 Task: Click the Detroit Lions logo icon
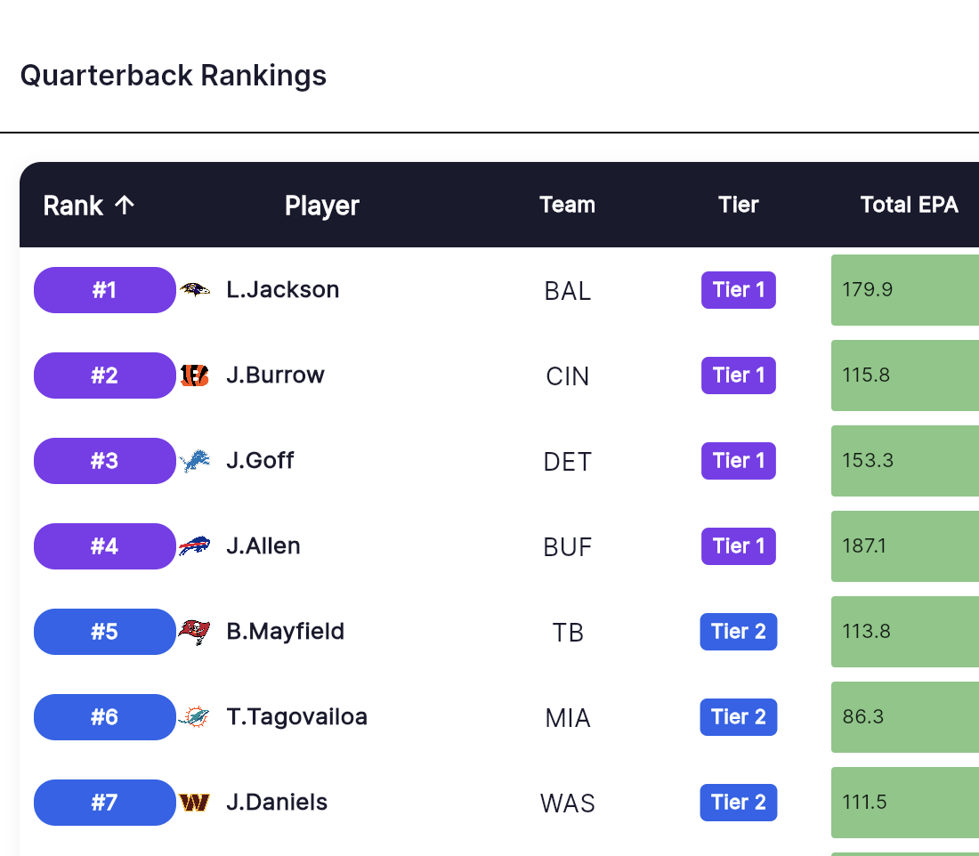point(194,461)
